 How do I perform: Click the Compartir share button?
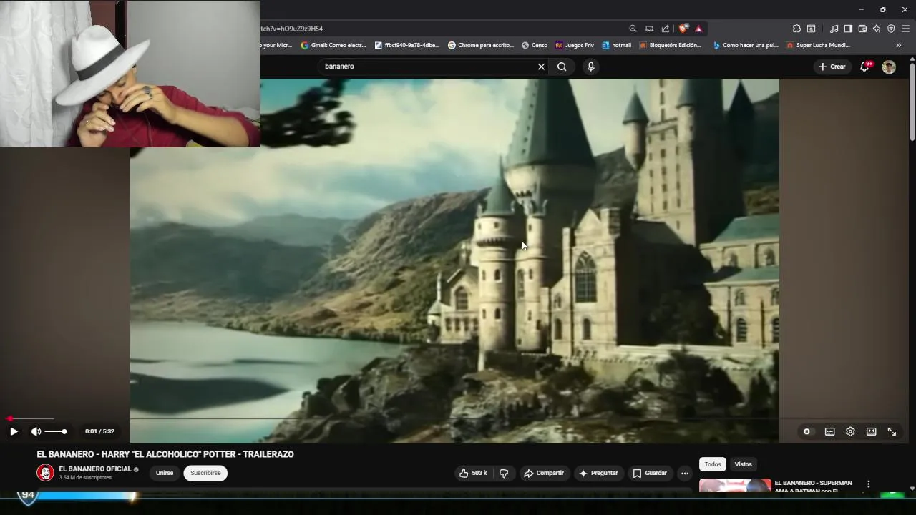[544, 473]
